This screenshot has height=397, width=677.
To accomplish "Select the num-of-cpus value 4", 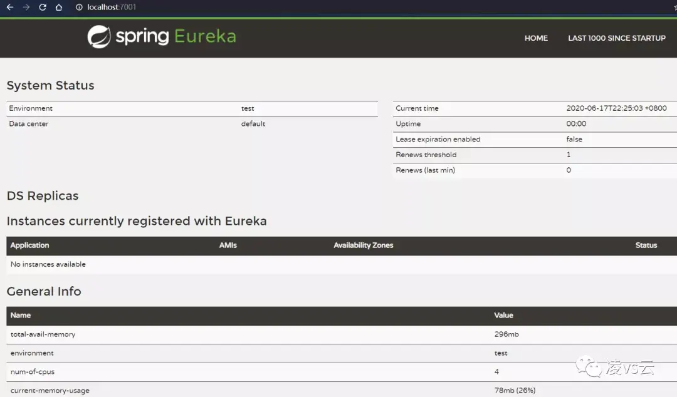I will tap(496, 371).
